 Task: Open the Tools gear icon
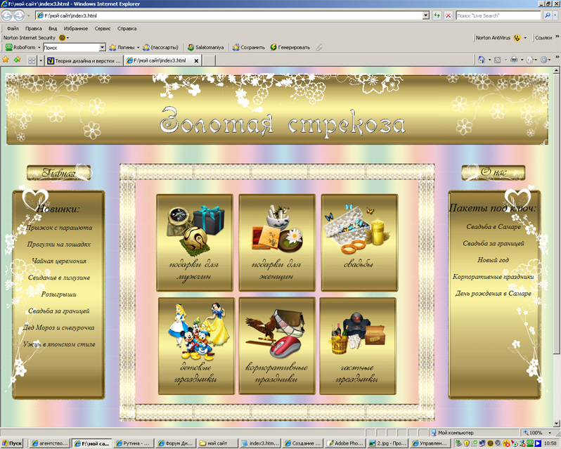tap(544, 60)
